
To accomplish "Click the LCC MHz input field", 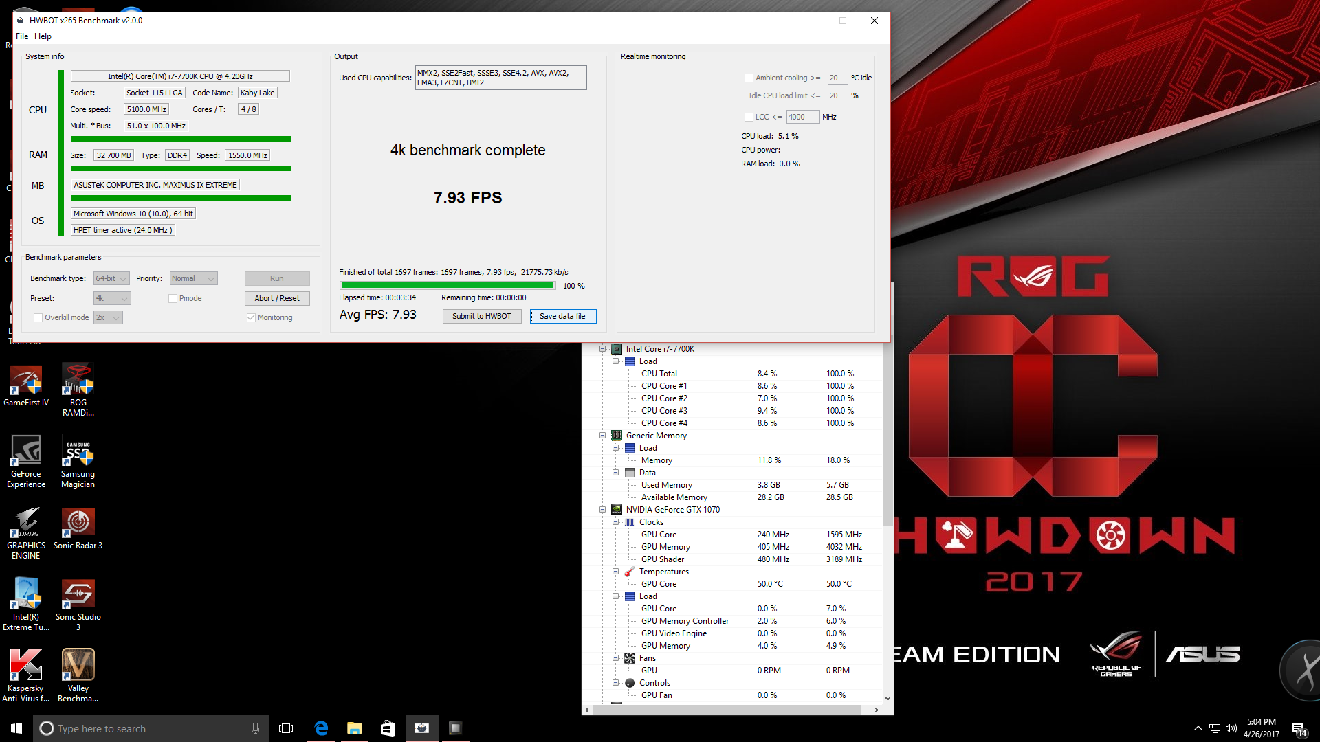I will pos(803,117).
